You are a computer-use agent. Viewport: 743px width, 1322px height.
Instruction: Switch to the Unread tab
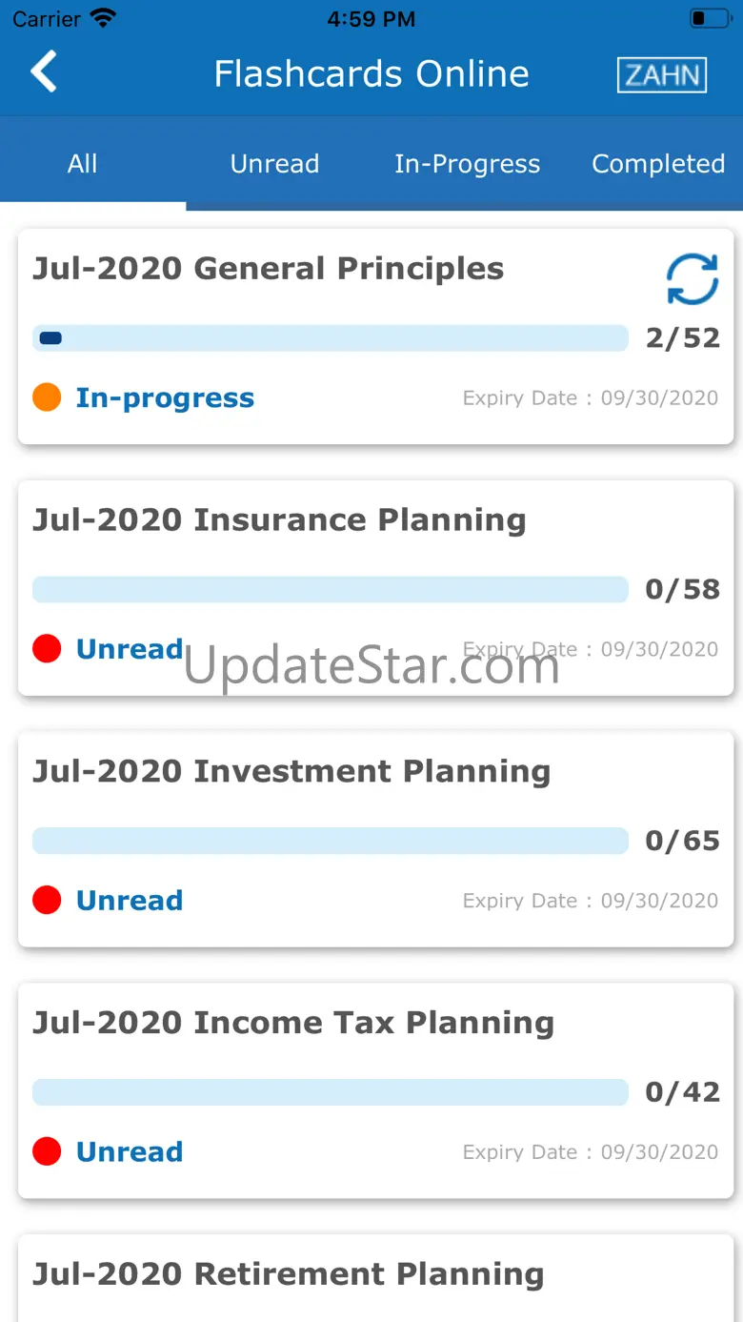click(x=274, y=164)
